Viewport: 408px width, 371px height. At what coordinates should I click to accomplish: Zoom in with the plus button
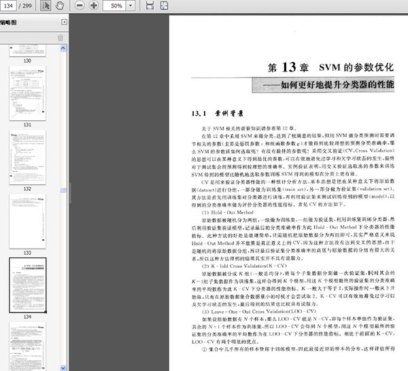pos(94,5)
